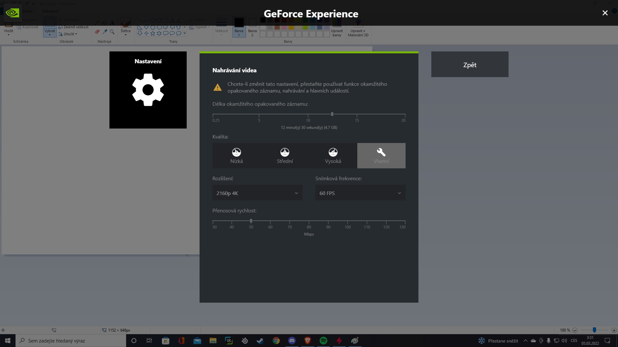Select Nízká quality preset

(x=237, y=156)
